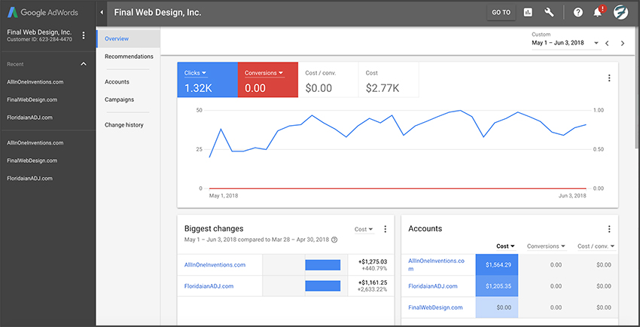Screen dimensions: 640x327
Task: Click the $1,564.29 cost cell
Action: [x=497, y=264]
